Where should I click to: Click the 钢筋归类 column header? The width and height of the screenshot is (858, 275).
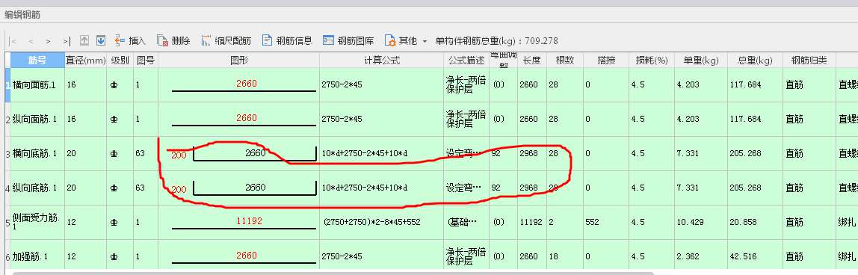click(809, 60)
